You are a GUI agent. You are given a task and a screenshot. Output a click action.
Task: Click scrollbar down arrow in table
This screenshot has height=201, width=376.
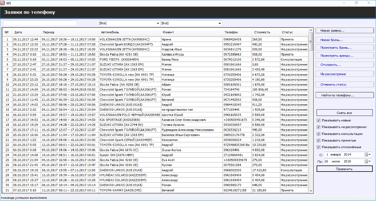click(x=311, y=191)
